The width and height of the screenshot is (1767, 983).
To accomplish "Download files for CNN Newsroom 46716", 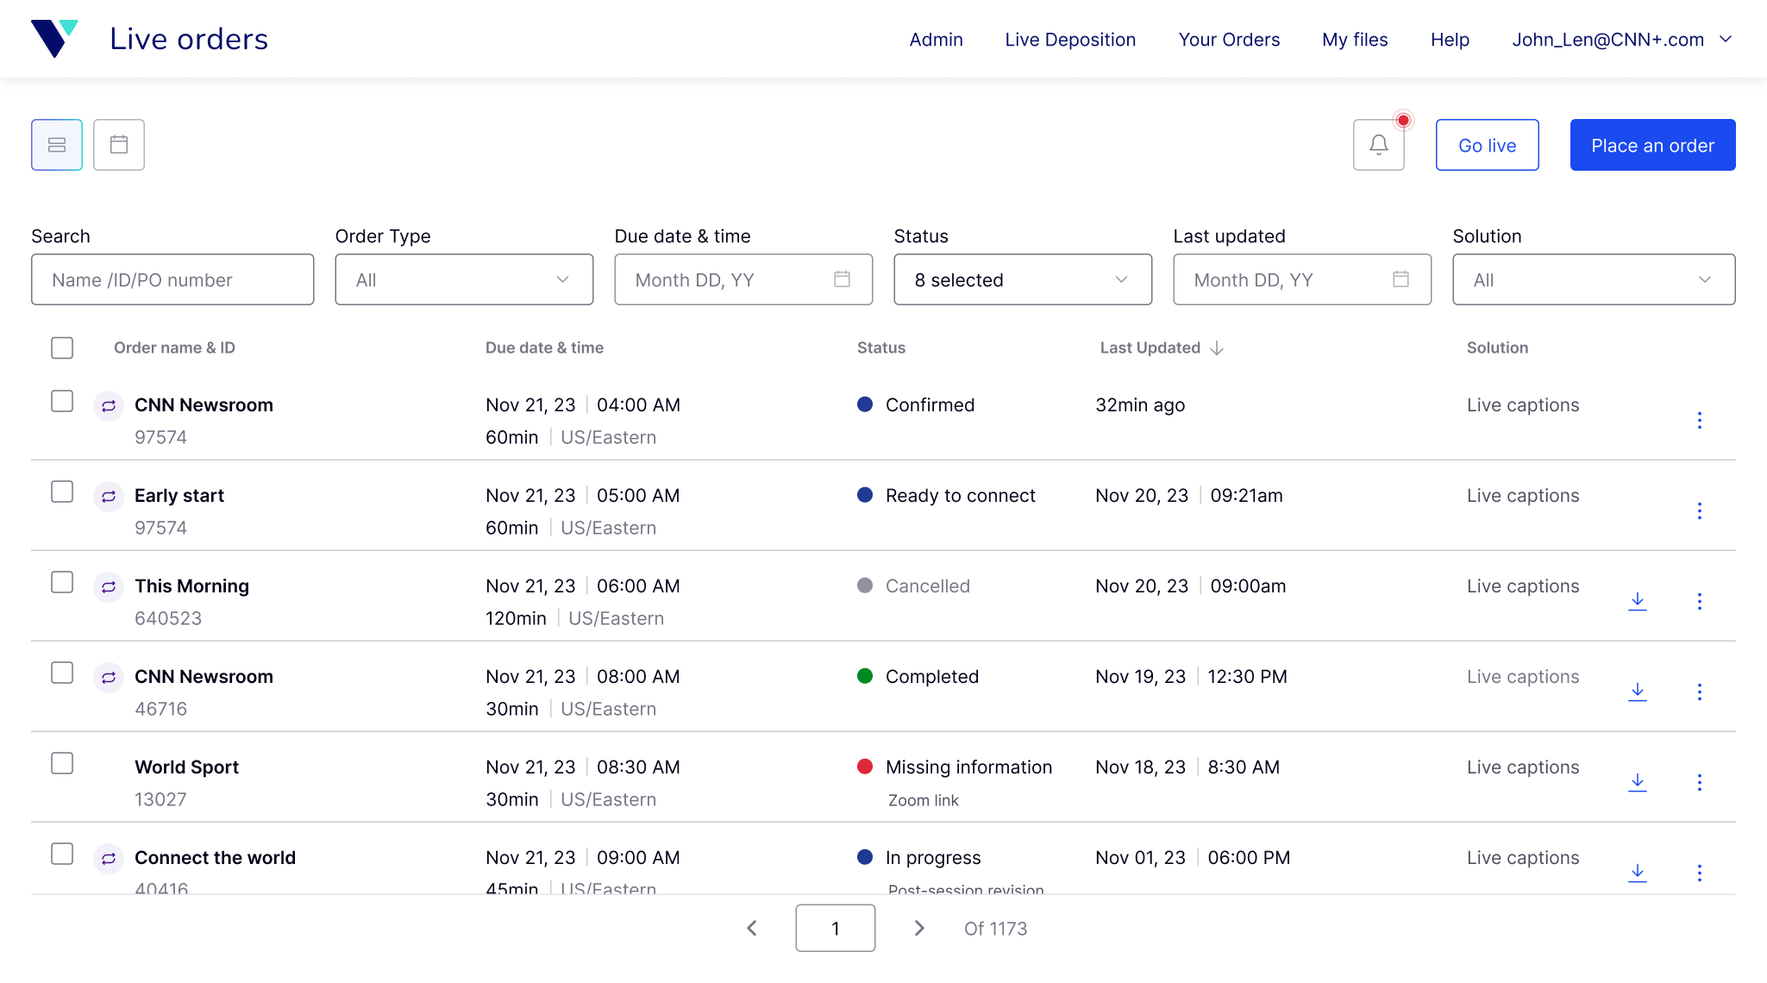I will [1638, 692].
